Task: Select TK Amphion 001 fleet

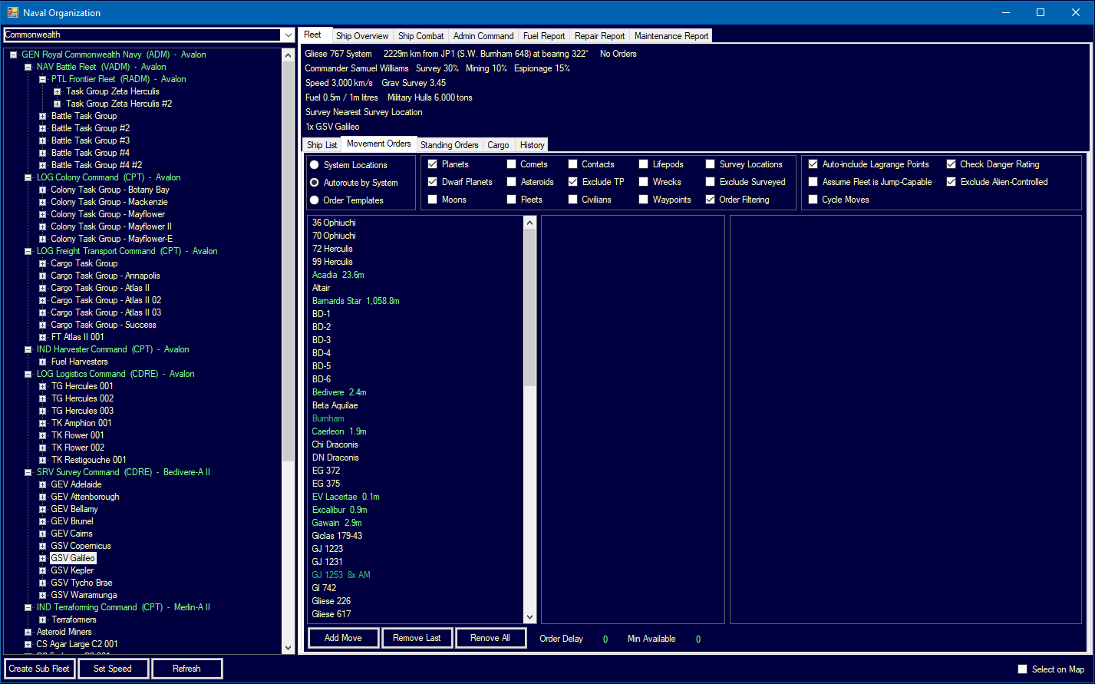Action: (x=81, y=424)
